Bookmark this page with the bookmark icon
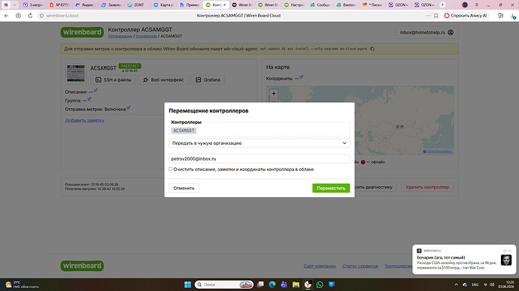This screenshot has height=291, width=519. pos(436,16)
